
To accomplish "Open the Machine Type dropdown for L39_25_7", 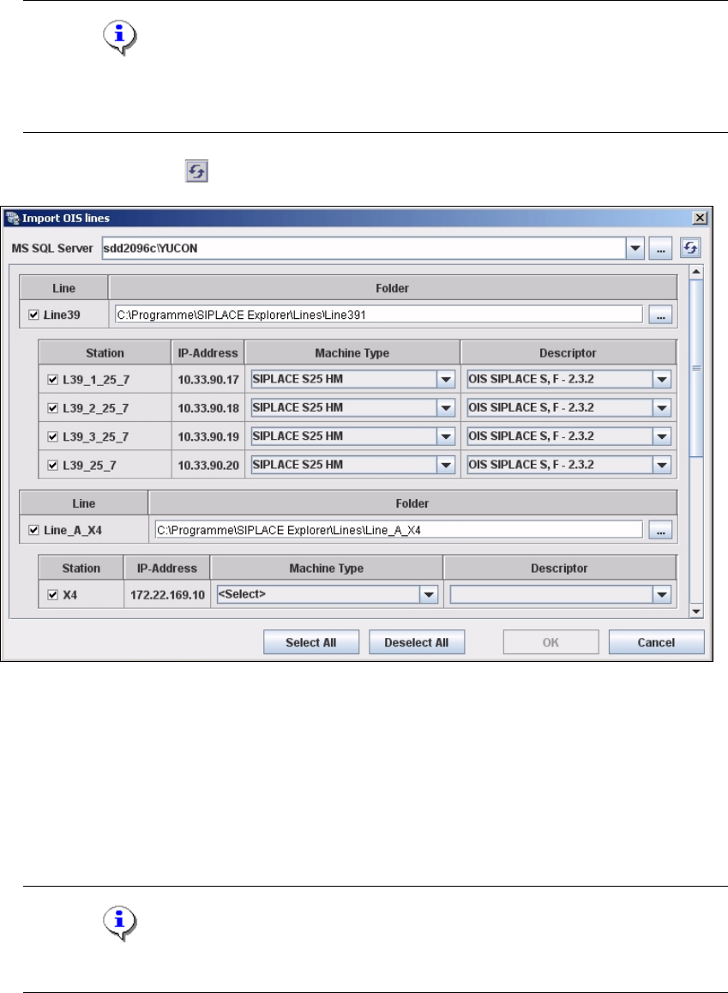I will click(446, 465).
